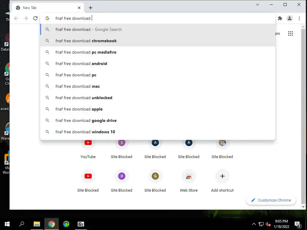The height and width of the screenshot is (230, 307).
Task: Click the page scrollbar down arrow
Action: (303, 207)
